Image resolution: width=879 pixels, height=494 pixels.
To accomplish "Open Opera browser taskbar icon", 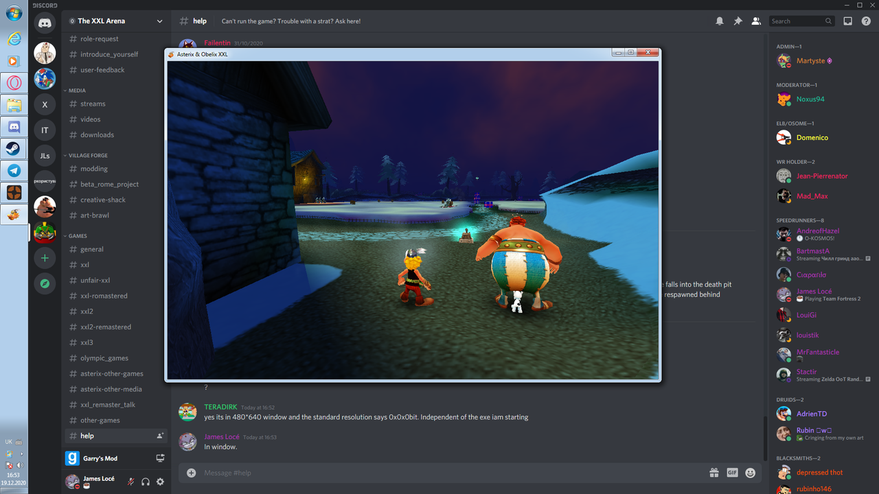I will (14, 83).
